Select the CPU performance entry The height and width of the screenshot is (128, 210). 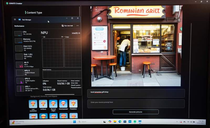click(x=27, y=33)
